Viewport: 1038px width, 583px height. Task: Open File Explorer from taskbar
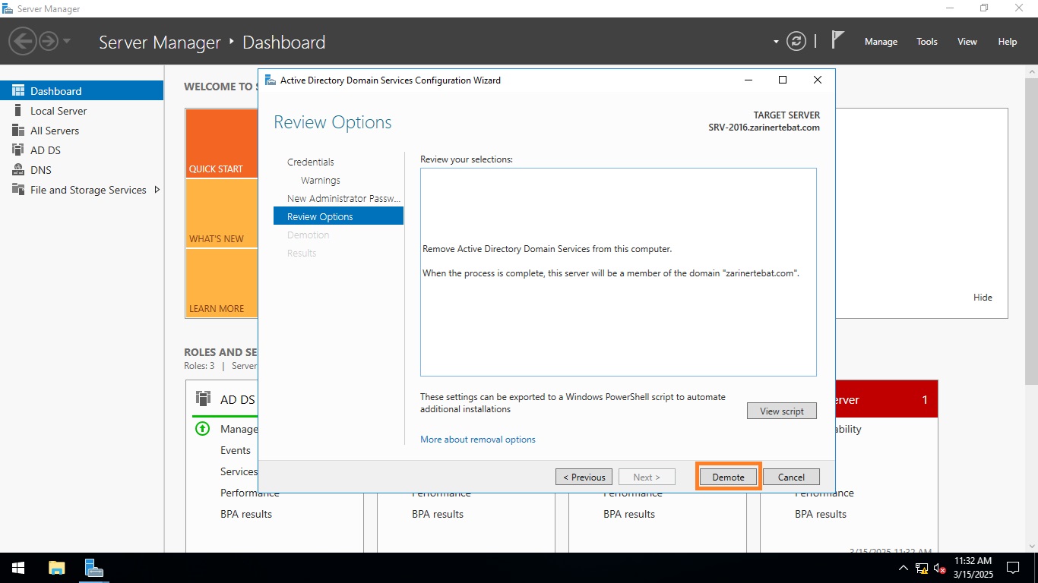coord(57,568)
